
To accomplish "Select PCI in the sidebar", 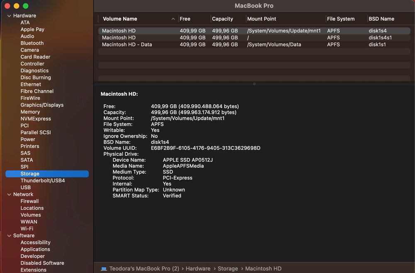I will 24,126.
